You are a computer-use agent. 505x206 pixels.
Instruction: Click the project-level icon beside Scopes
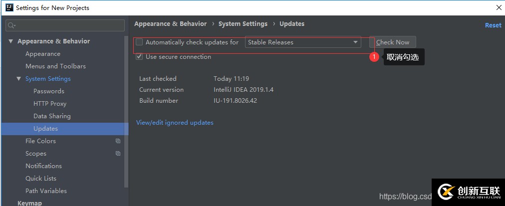pos(118,154)
